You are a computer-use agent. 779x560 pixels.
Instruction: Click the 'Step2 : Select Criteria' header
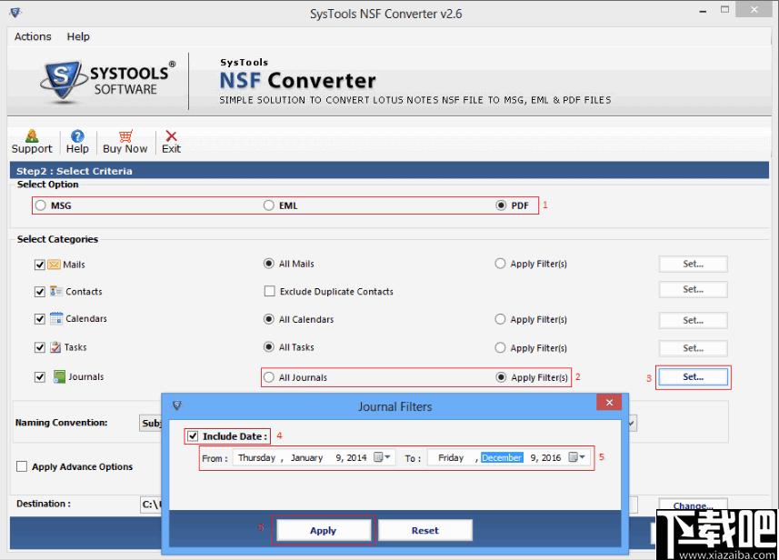tap(74, 171)
